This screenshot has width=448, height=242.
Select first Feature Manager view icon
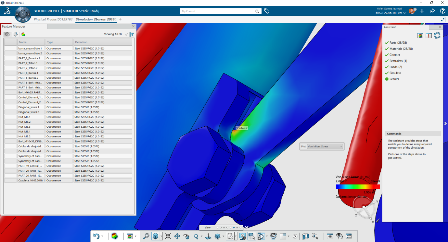click(7, 34)
